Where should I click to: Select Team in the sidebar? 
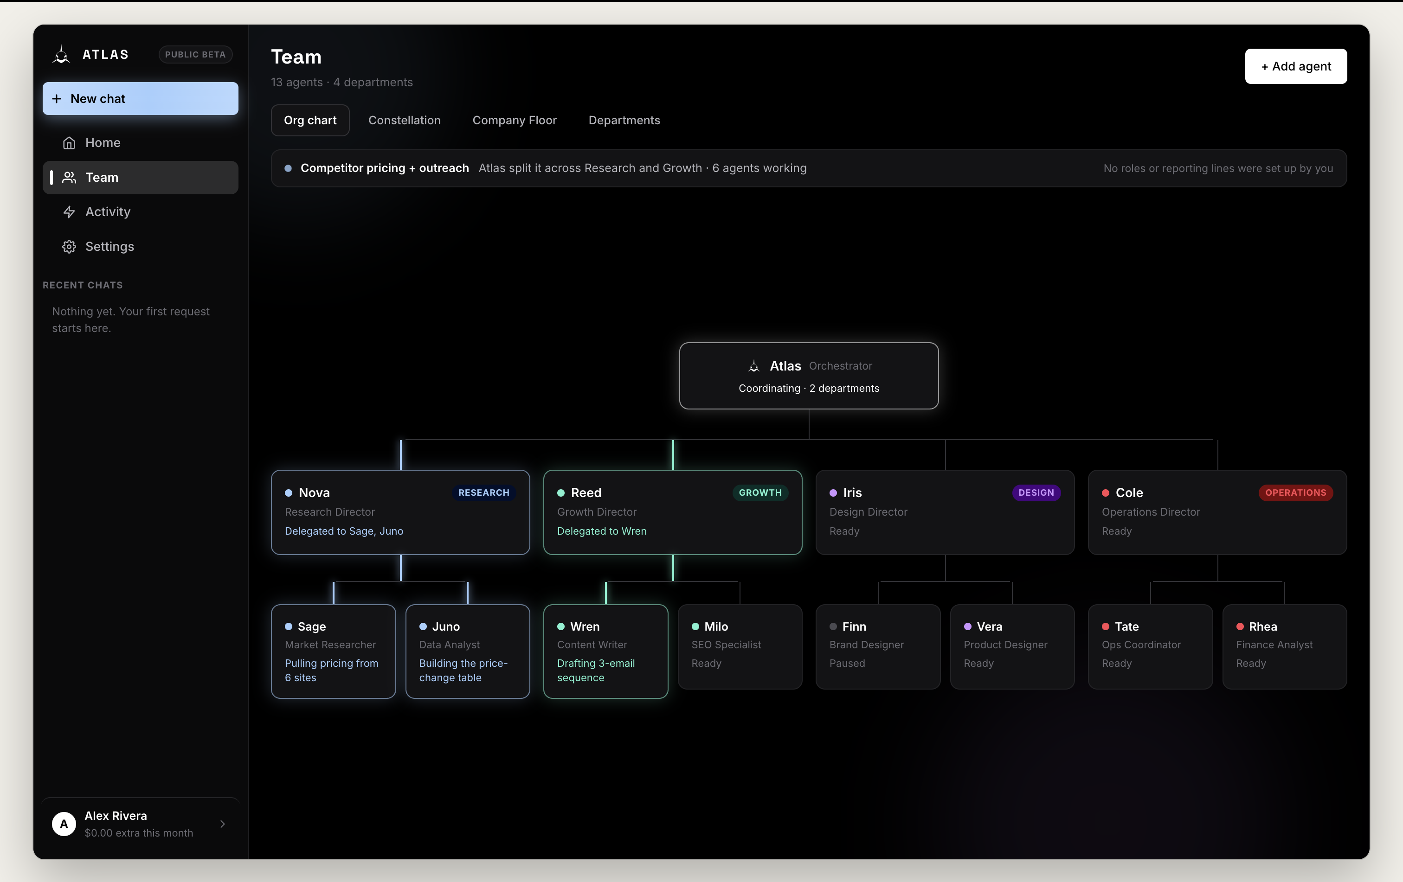(x=141, y=178)
